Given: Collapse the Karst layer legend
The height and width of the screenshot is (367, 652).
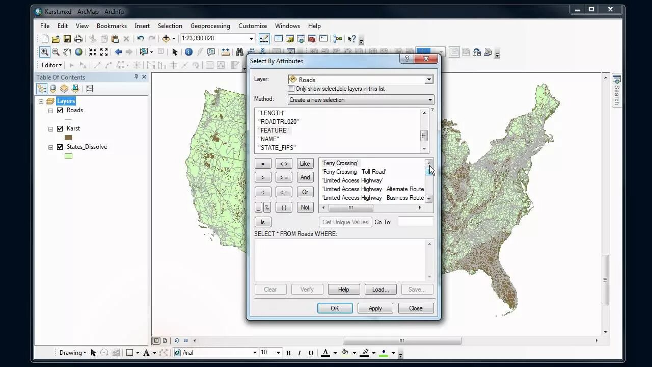Looking at the screenshot, I should [x=50, y=129].
